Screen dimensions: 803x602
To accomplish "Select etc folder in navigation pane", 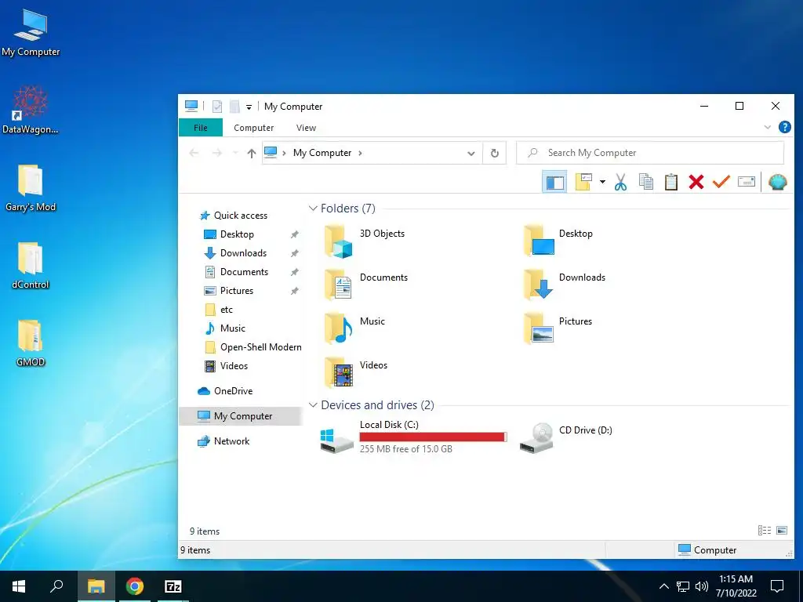I will (x=227, y=310).
